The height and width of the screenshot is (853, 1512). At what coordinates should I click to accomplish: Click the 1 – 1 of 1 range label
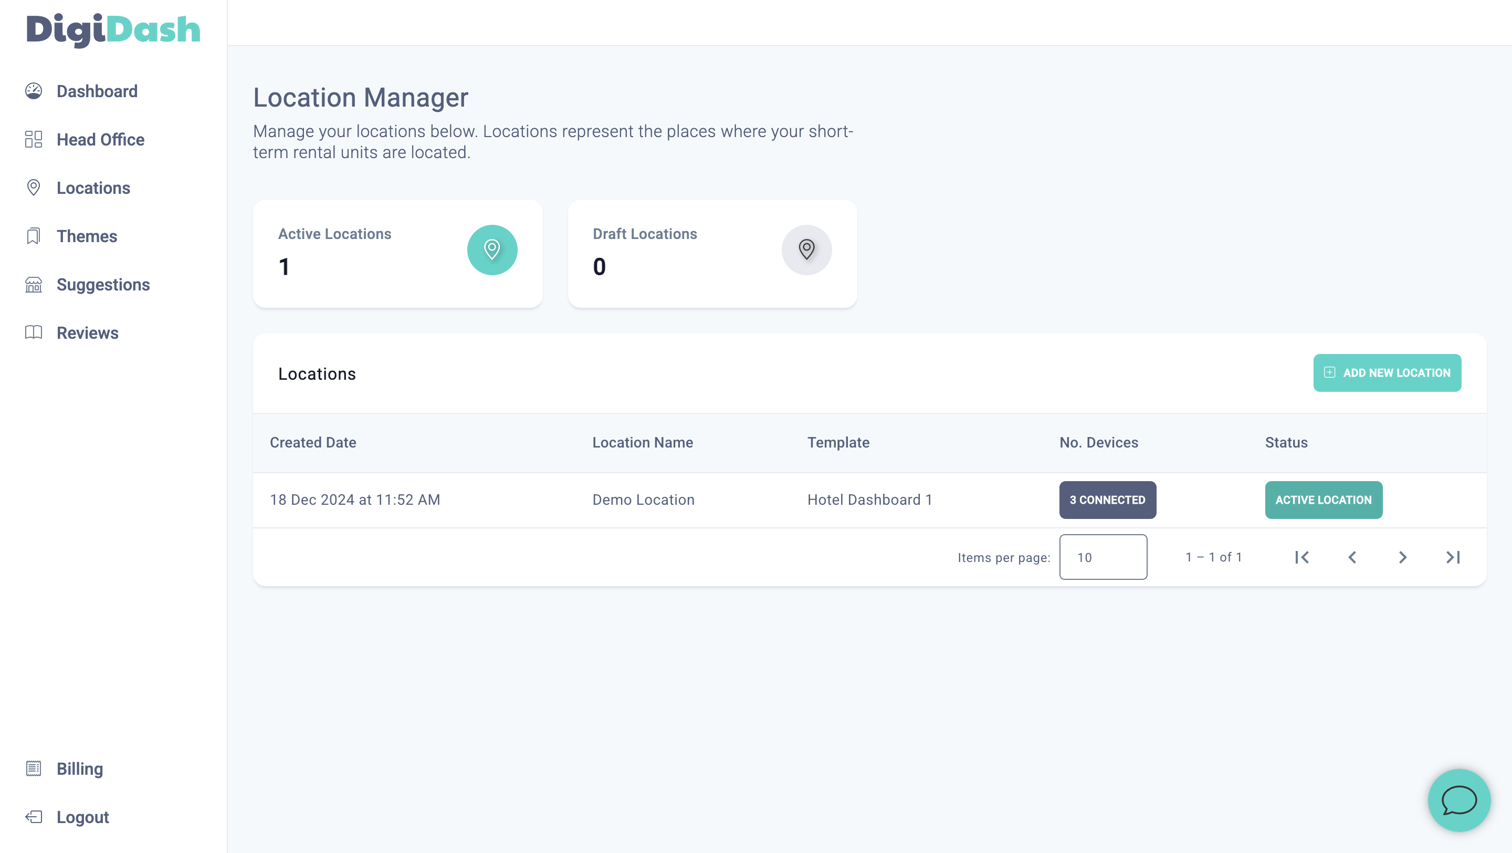pyautogui.click(x=1214, y=557)
